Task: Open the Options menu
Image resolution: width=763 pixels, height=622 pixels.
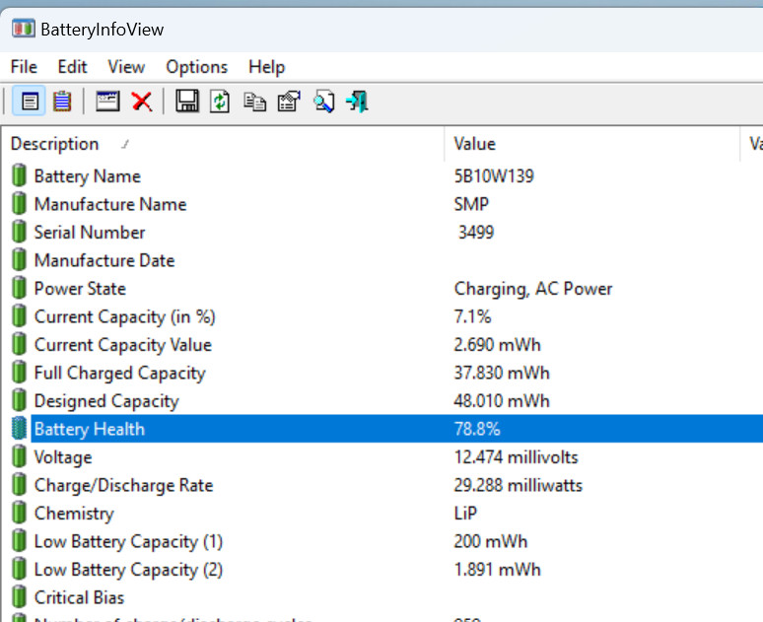Action: pyautogui.click(x=196, y=67)
